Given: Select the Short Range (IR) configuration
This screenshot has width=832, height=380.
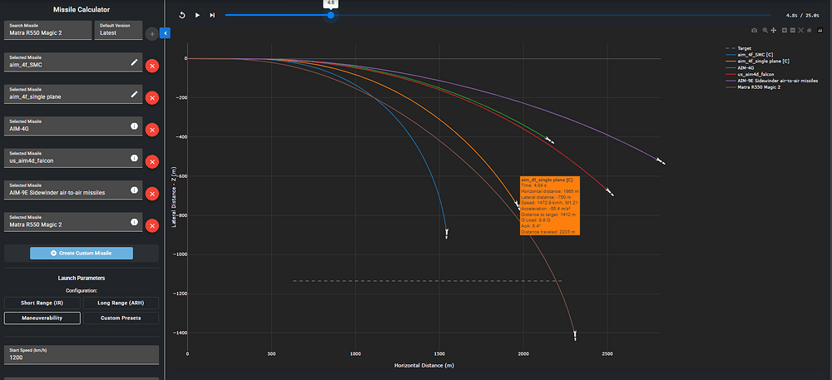Looking at the screenshot, I should (42, 304).
